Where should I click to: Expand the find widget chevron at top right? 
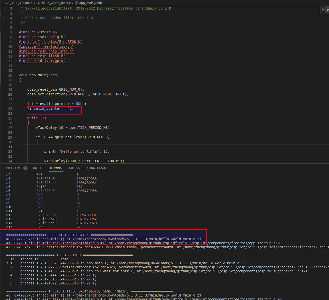click(323, 10)
